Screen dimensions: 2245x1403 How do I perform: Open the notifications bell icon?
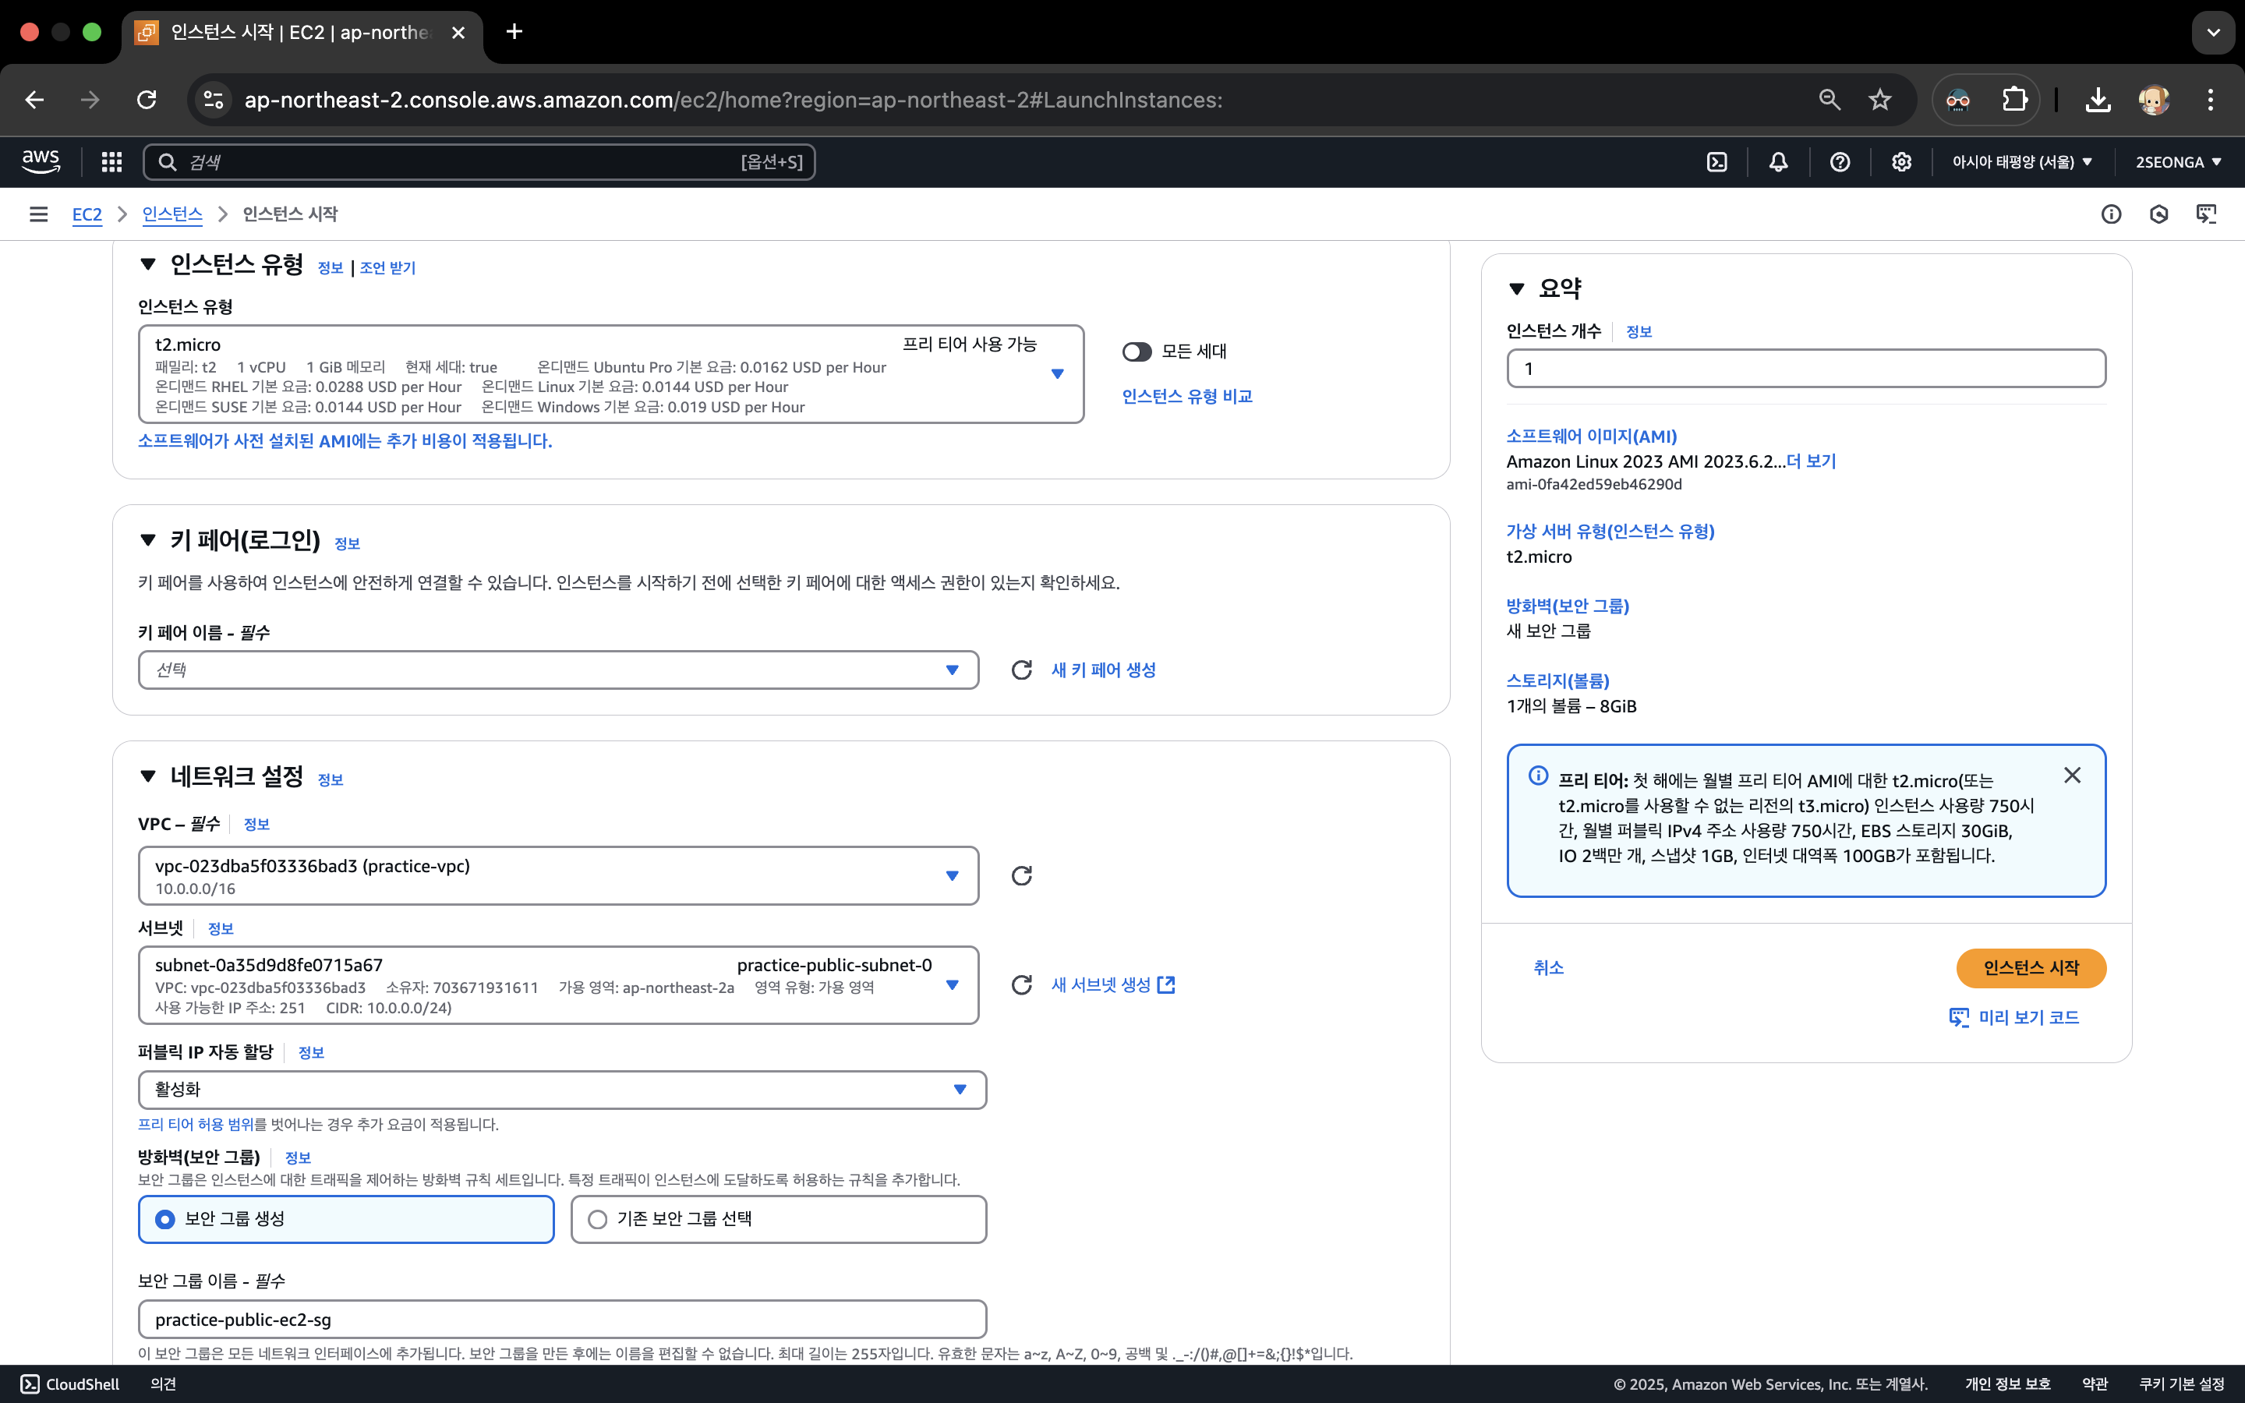(x=1777, y=162)
